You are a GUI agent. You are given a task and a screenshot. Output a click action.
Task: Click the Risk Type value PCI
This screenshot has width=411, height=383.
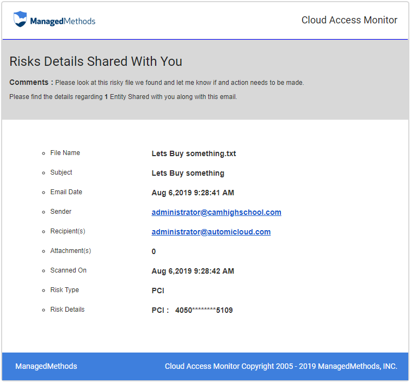click(158, 291)
